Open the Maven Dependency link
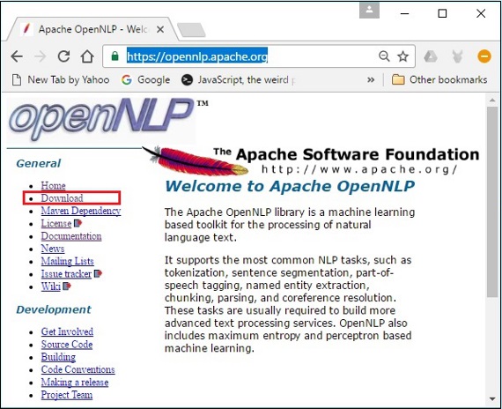The width and height of the screenshot is (502, 409). 81,211
